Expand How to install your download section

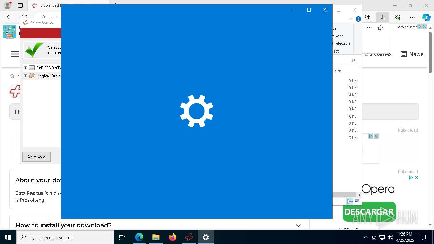[298, 225]
